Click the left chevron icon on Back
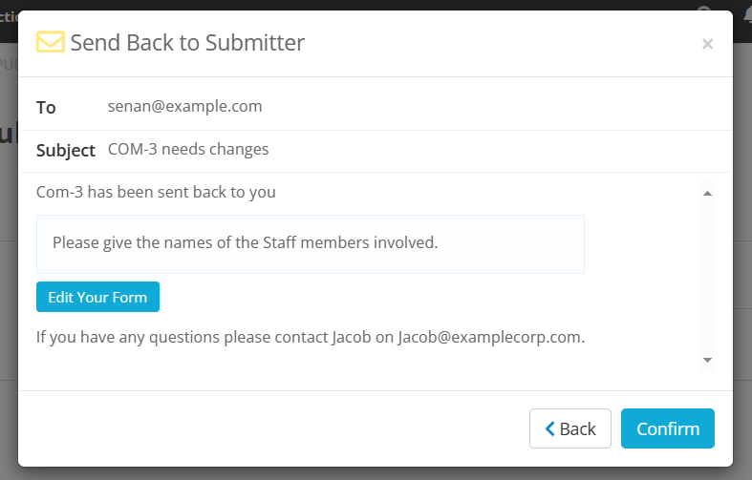Viewport: 752px width, 480px height. tap(549, 428)
